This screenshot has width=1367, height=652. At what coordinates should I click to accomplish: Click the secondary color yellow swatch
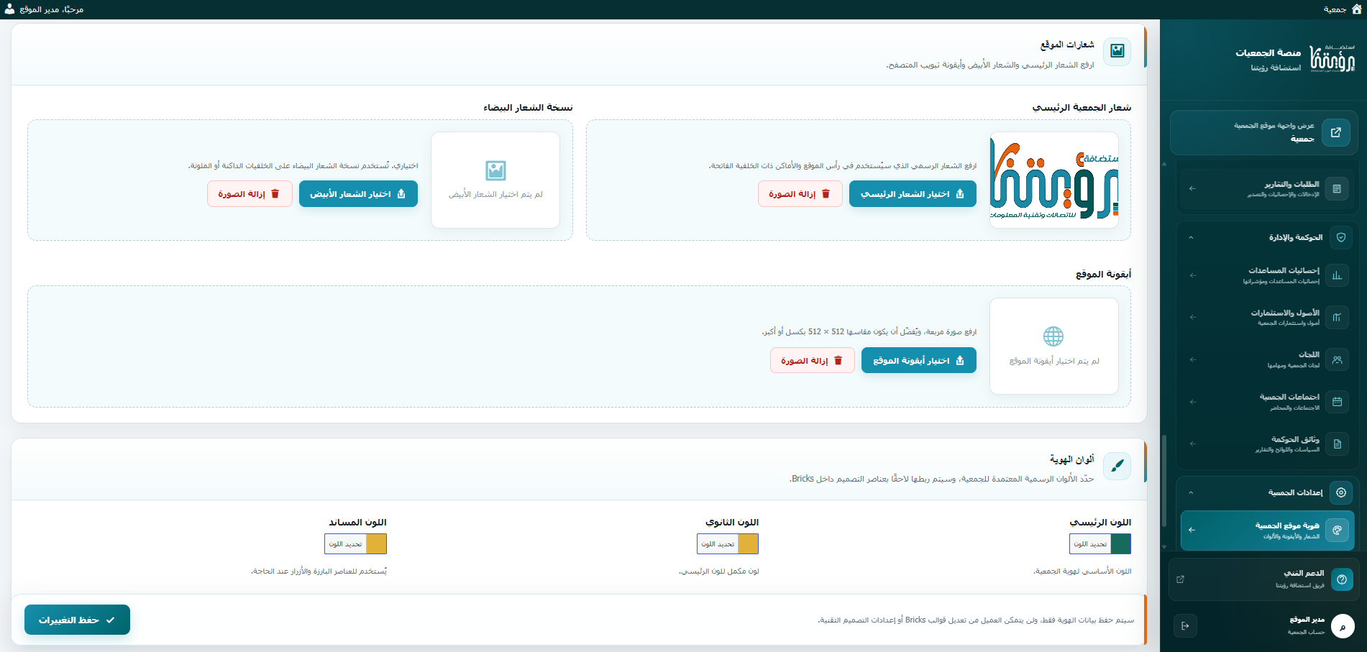tap(749, 544)
